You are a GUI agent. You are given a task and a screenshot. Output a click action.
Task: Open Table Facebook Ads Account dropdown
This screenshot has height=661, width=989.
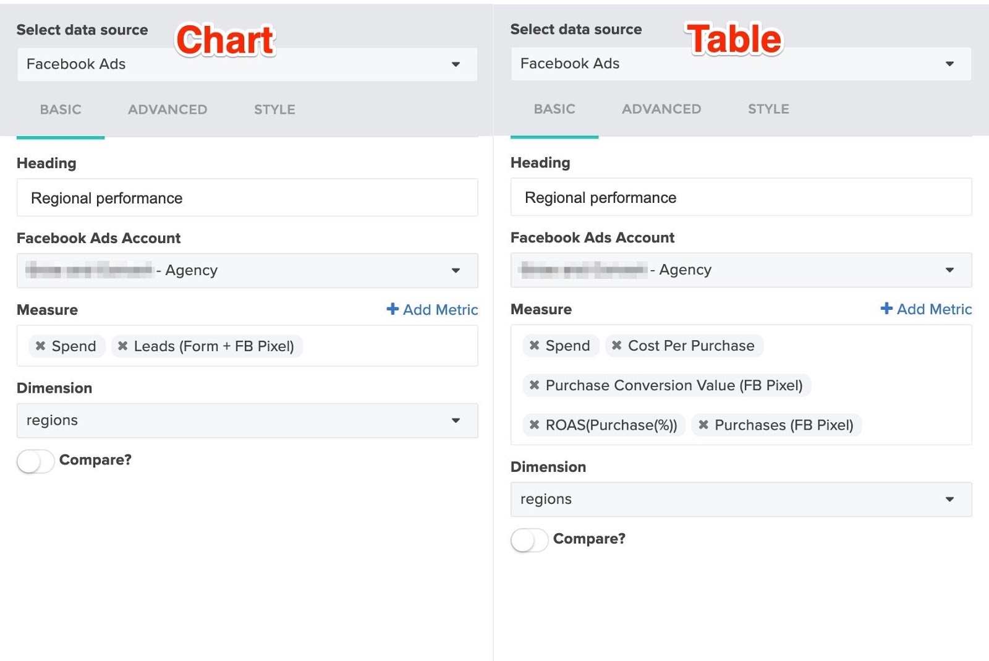tap(741, 270)
